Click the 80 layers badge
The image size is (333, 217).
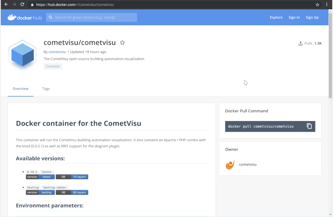point(72,192)
